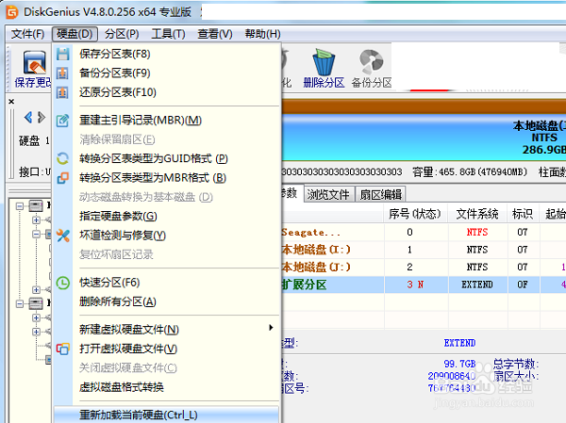The height and width of the screenshot is (423, 566).
Task: Switch to the 扇区编辑 tab
Action: tap(381, 195)
